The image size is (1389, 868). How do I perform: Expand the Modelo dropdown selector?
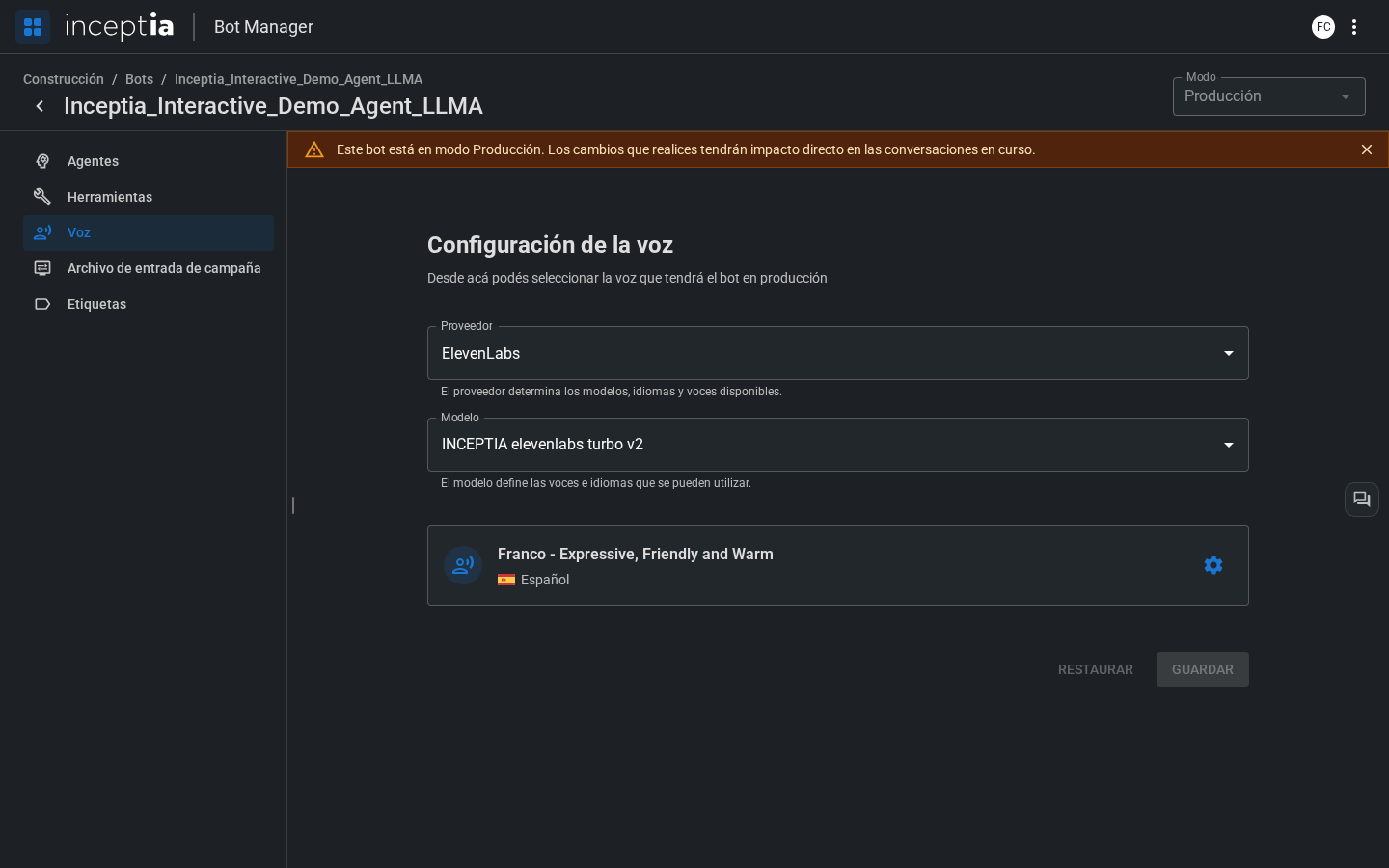point(838,445)
